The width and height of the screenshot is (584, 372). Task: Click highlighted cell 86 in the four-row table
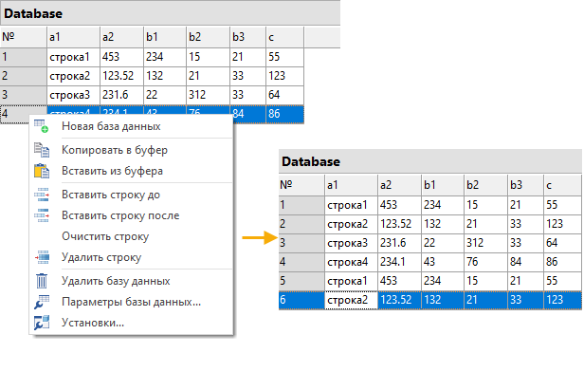(x=285, y=114)
